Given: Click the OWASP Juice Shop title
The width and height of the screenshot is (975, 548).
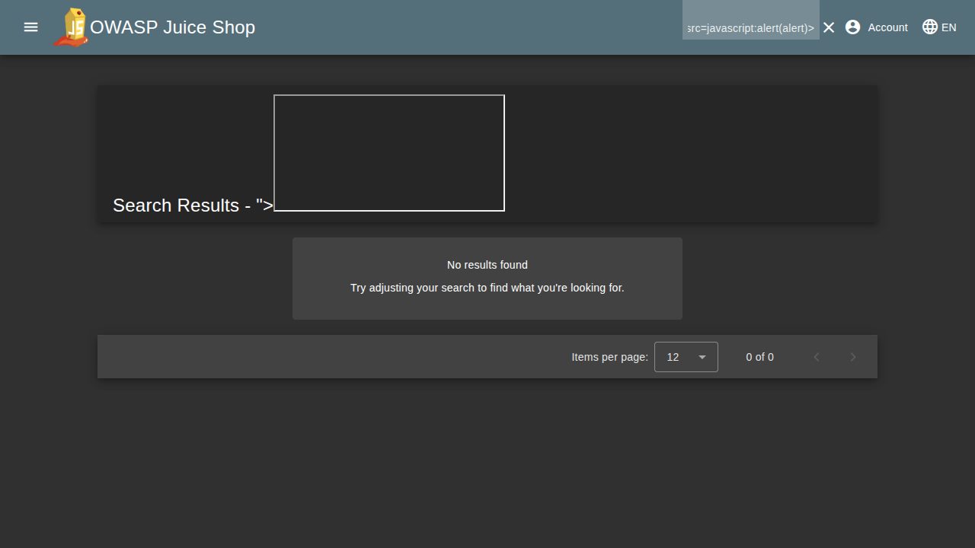Looking at the screenshot, I should click(x=172, y=27).
